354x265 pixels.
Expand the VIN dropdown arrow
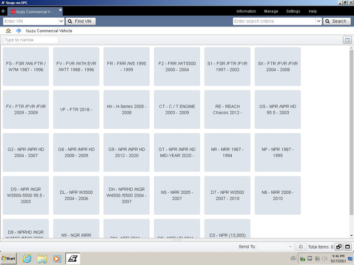point(61,21)
